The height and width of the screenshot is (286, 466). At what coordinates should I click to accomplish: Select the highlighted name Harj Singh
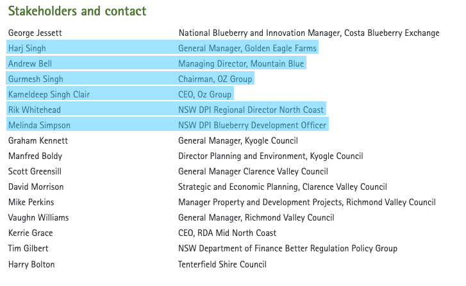pos(27,48)
